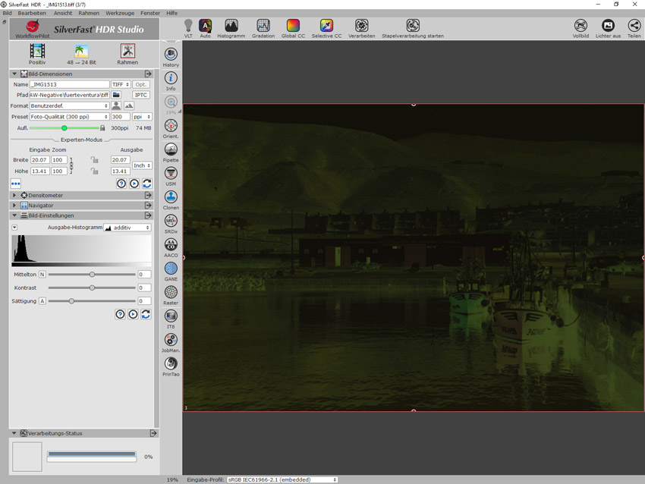The image size is (645, 484).
Task: Toggle the N button beside Mittelton
Action: point(42,274)
